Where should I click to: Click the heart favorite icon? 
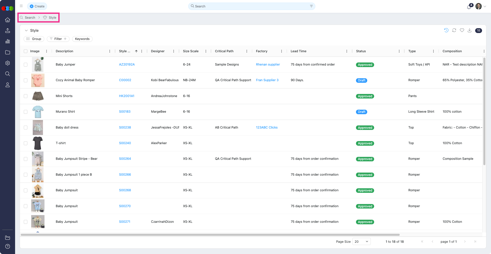tap(462, 30)
